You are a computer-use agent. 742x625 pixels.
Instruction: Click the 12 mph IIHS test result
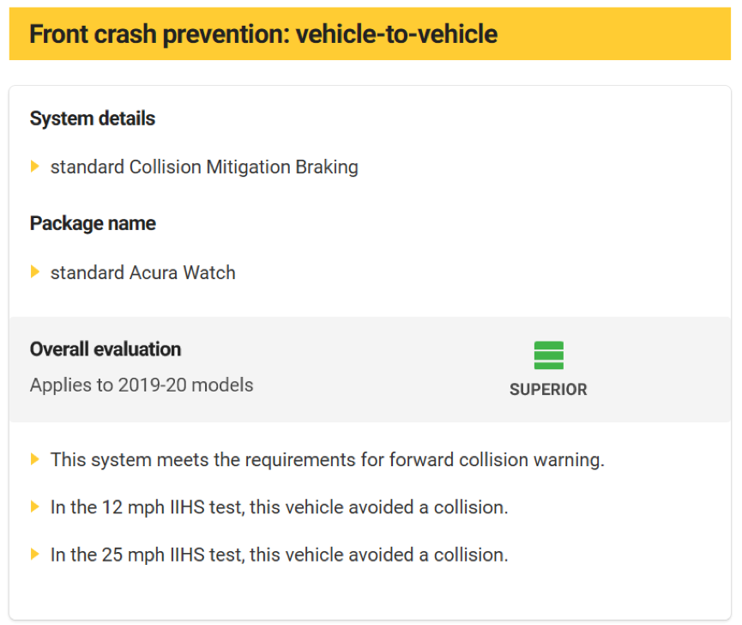pyautogui.click(x=279, y=507)
